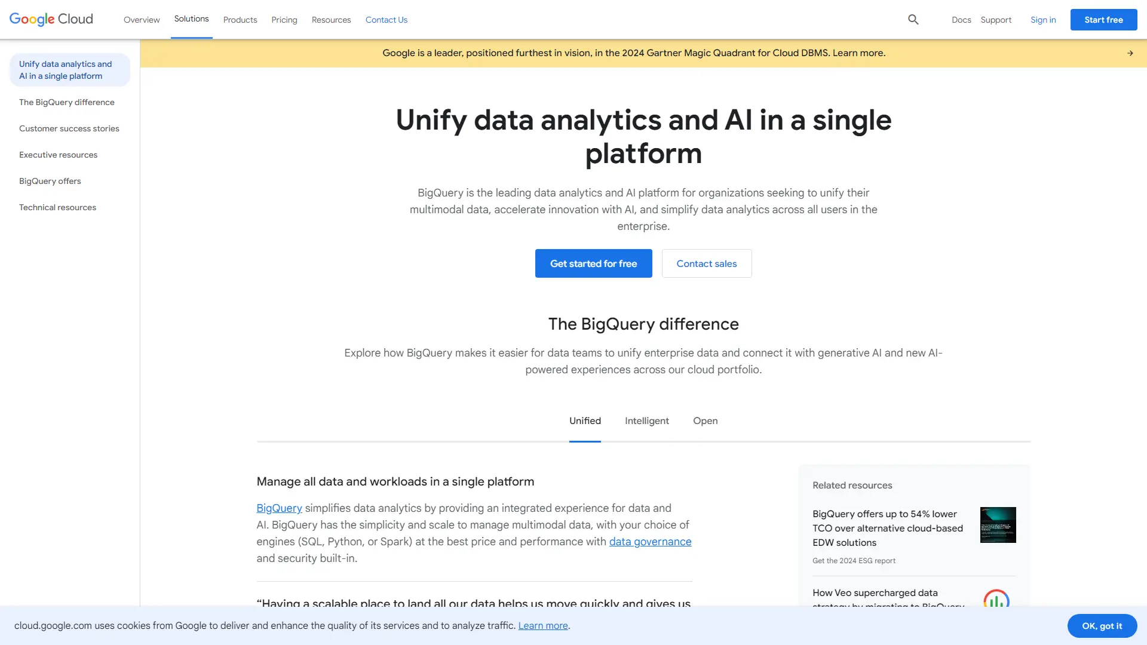
Task: Click the Veo colorful chart icon
Action: pos(996,599)
